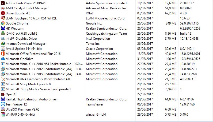Click publisher 'Google Inc.'

point(94,23)
